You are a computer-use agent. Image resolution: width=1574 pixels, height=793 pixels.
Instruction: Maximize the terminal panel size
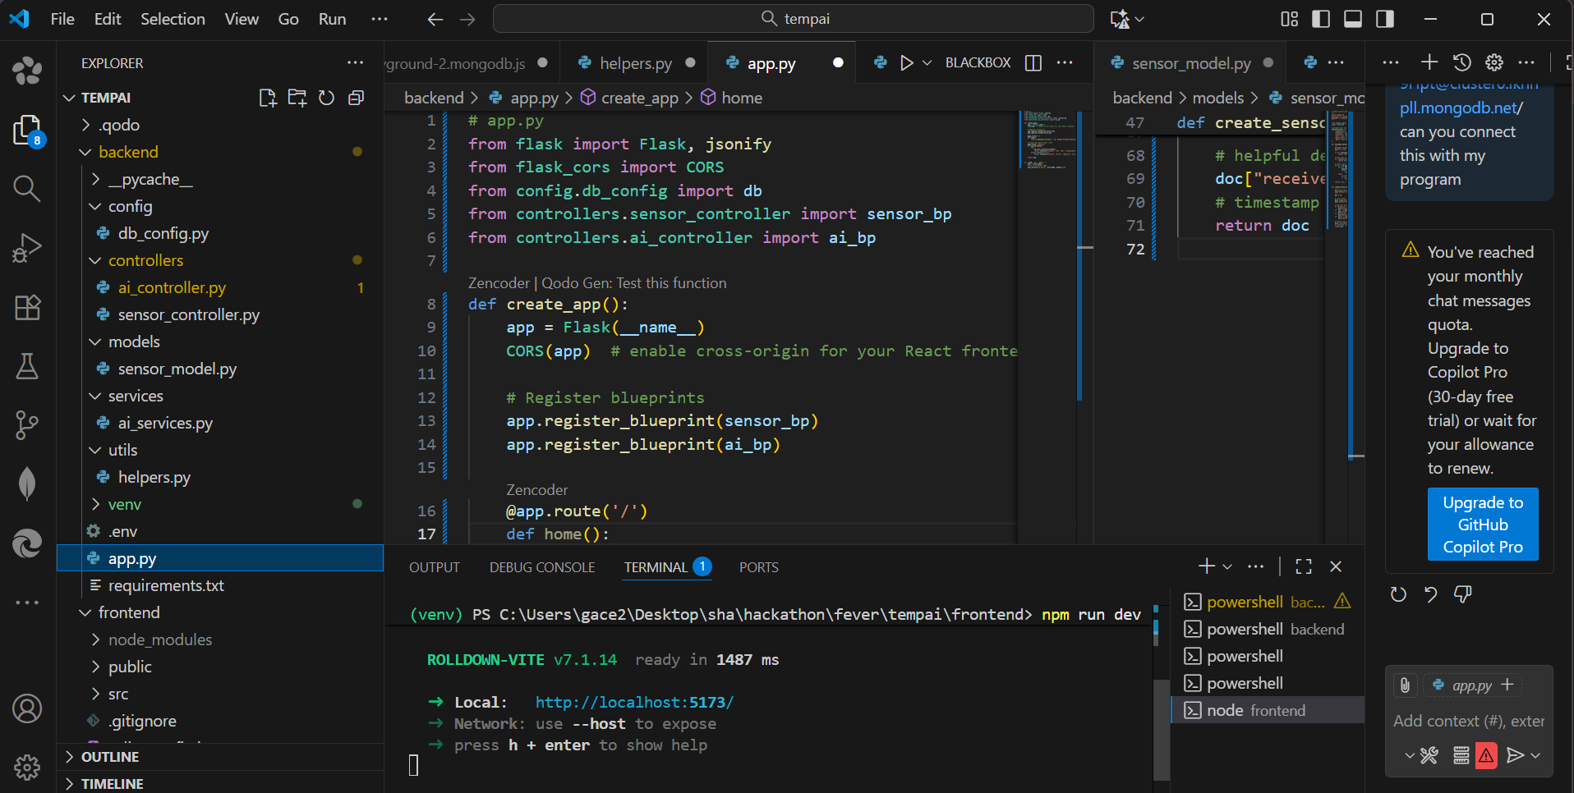1303,566
